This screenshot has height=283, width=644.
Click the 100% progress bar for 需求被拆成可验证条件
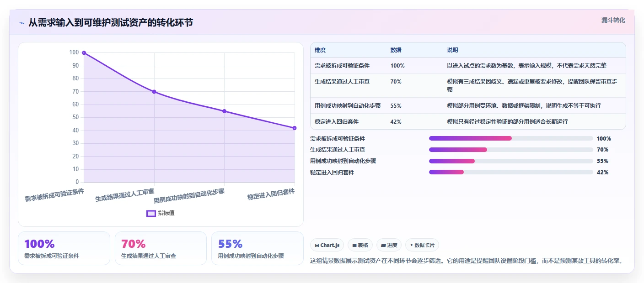[511, 138]
